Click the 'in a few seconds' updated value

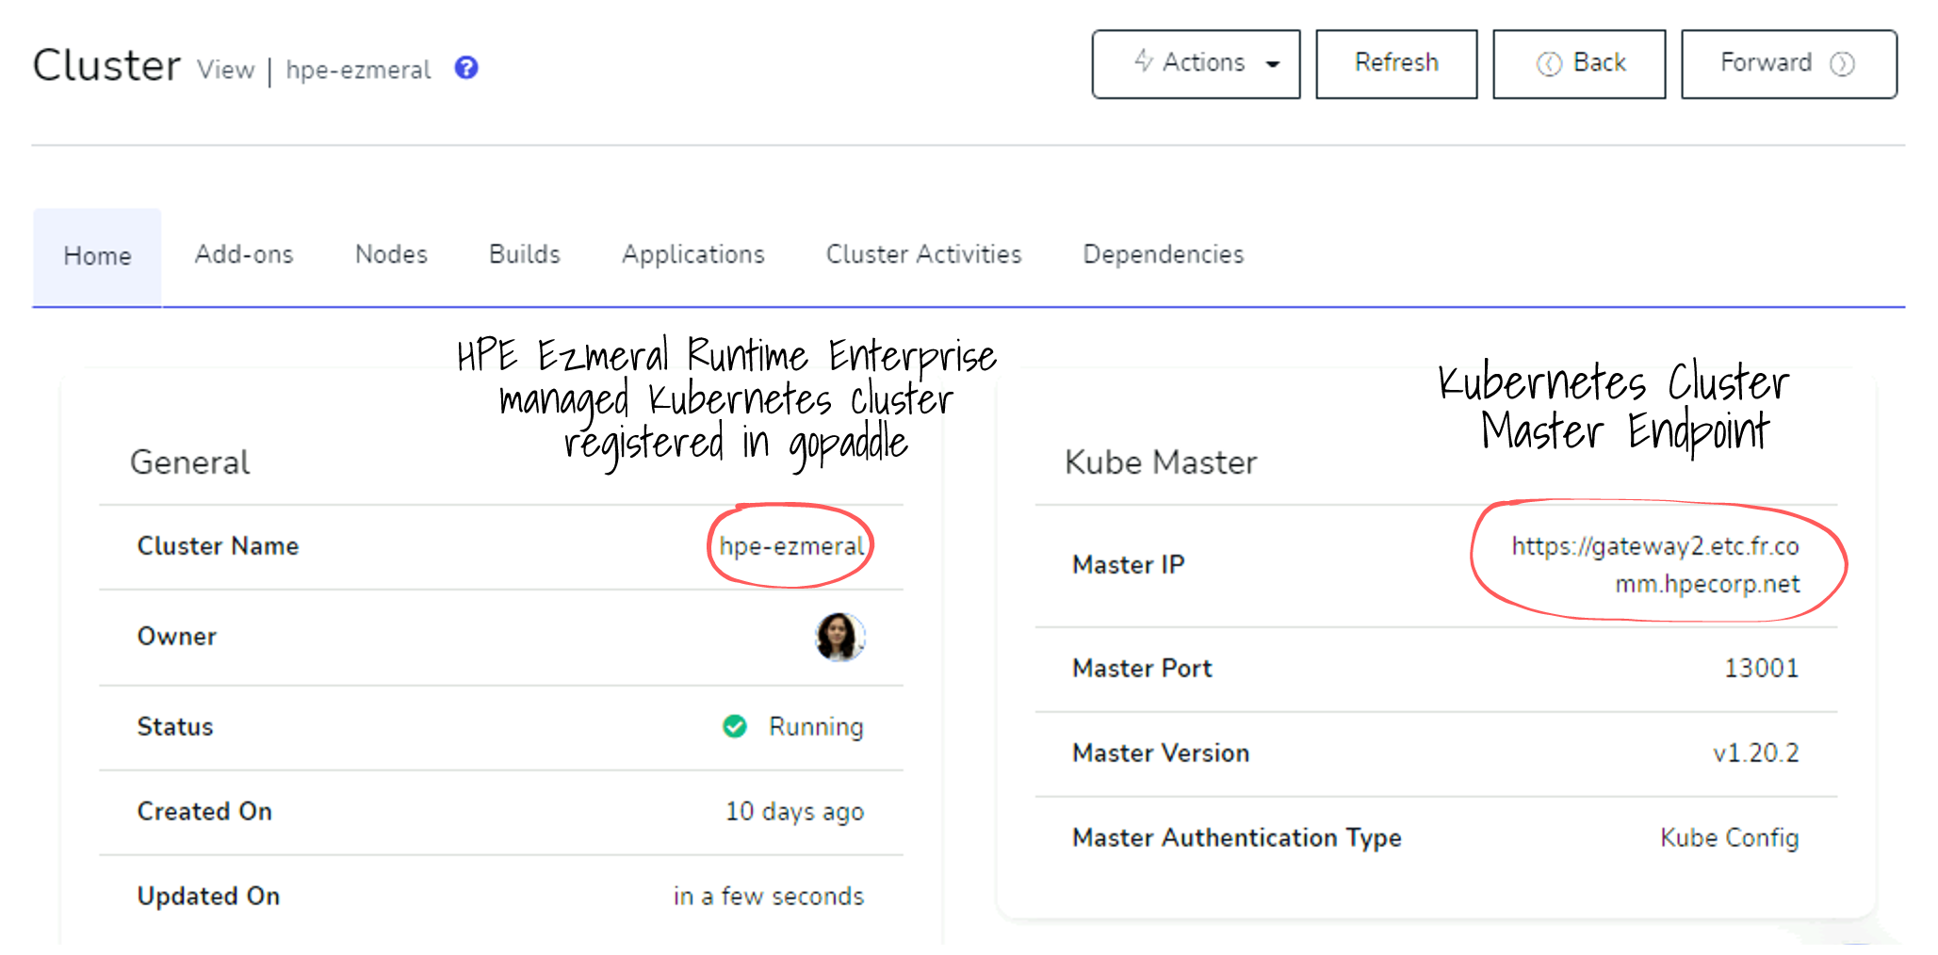pos(769,897)
